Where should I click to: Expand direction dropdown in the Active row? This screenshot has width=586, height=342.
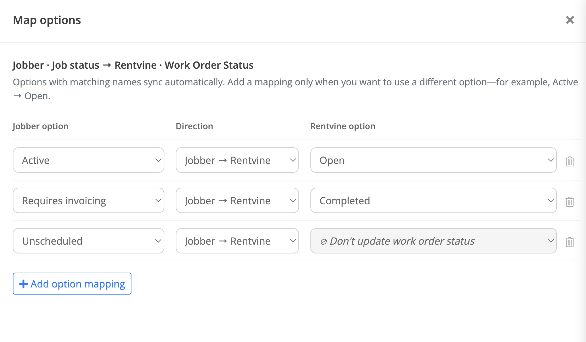click(237, 160)
